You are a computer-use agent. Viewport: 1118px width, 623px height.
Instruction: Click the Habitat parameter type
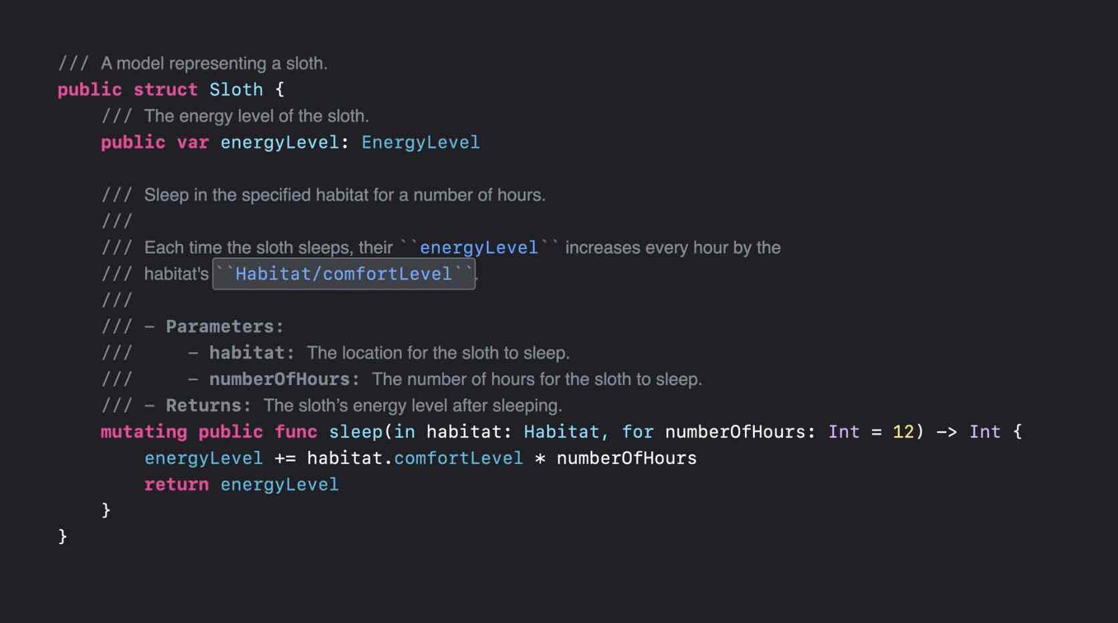coord(562,432)
